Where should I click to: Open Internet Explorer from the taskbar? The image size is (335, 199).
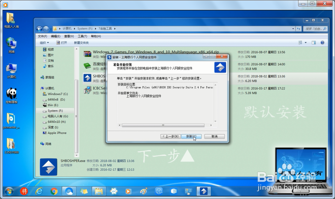(39, 191)
